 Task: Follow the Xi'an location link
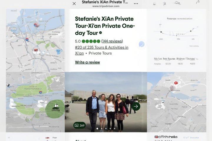(x=79, y=53)
